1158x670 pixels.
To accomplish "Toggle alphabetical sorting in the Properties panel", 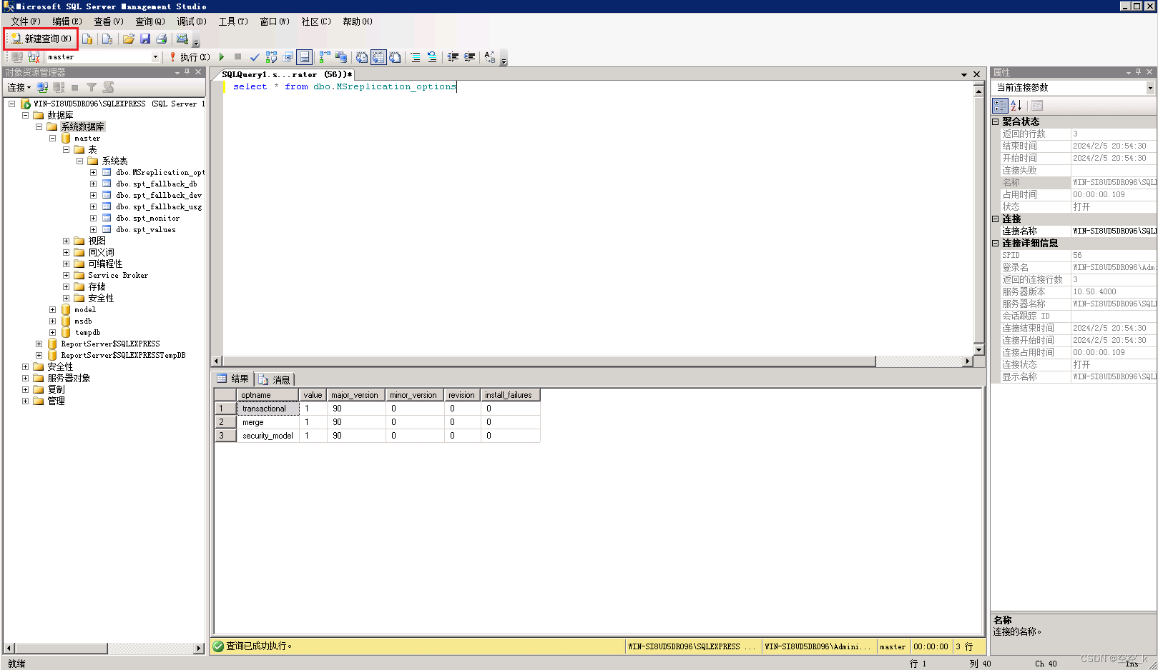I will tap(1017, 105).
